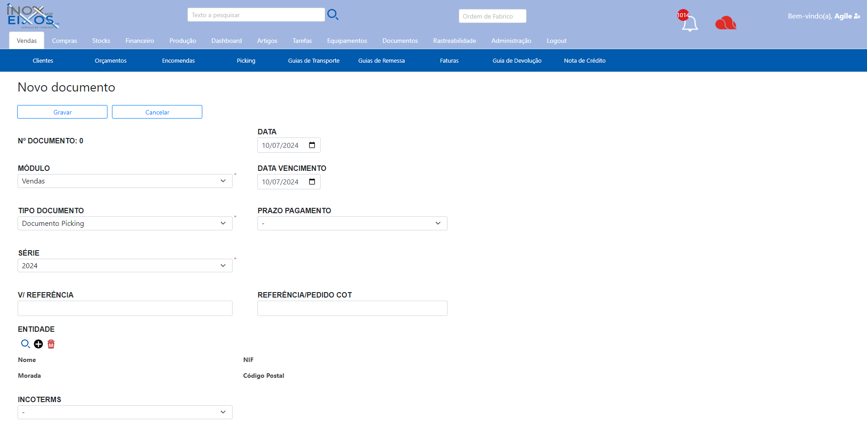Switch to the Stocks tab
This screenshot has height=426, width=867.
coord(101,41)
